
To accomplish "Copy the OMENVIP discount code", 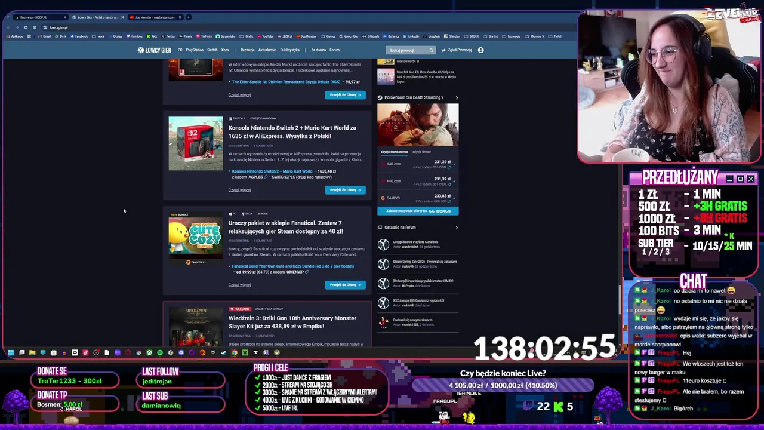I will [307, 272].
